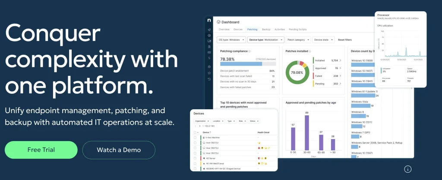Click red briefcase health icon in Devices list
Image resolution: width=442 pixels, height=180 pixels.
pyautogui.click(x=259, y=148)
